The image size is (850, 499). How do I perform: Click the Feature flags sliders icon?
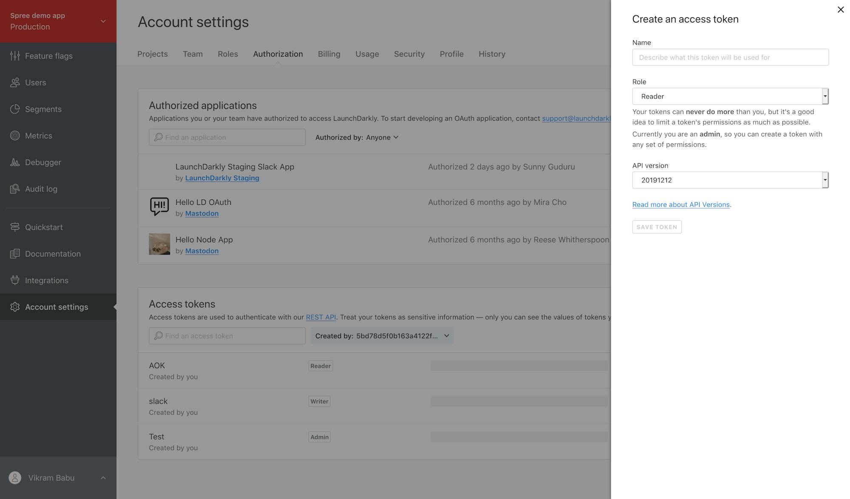[x=15, y=56]
